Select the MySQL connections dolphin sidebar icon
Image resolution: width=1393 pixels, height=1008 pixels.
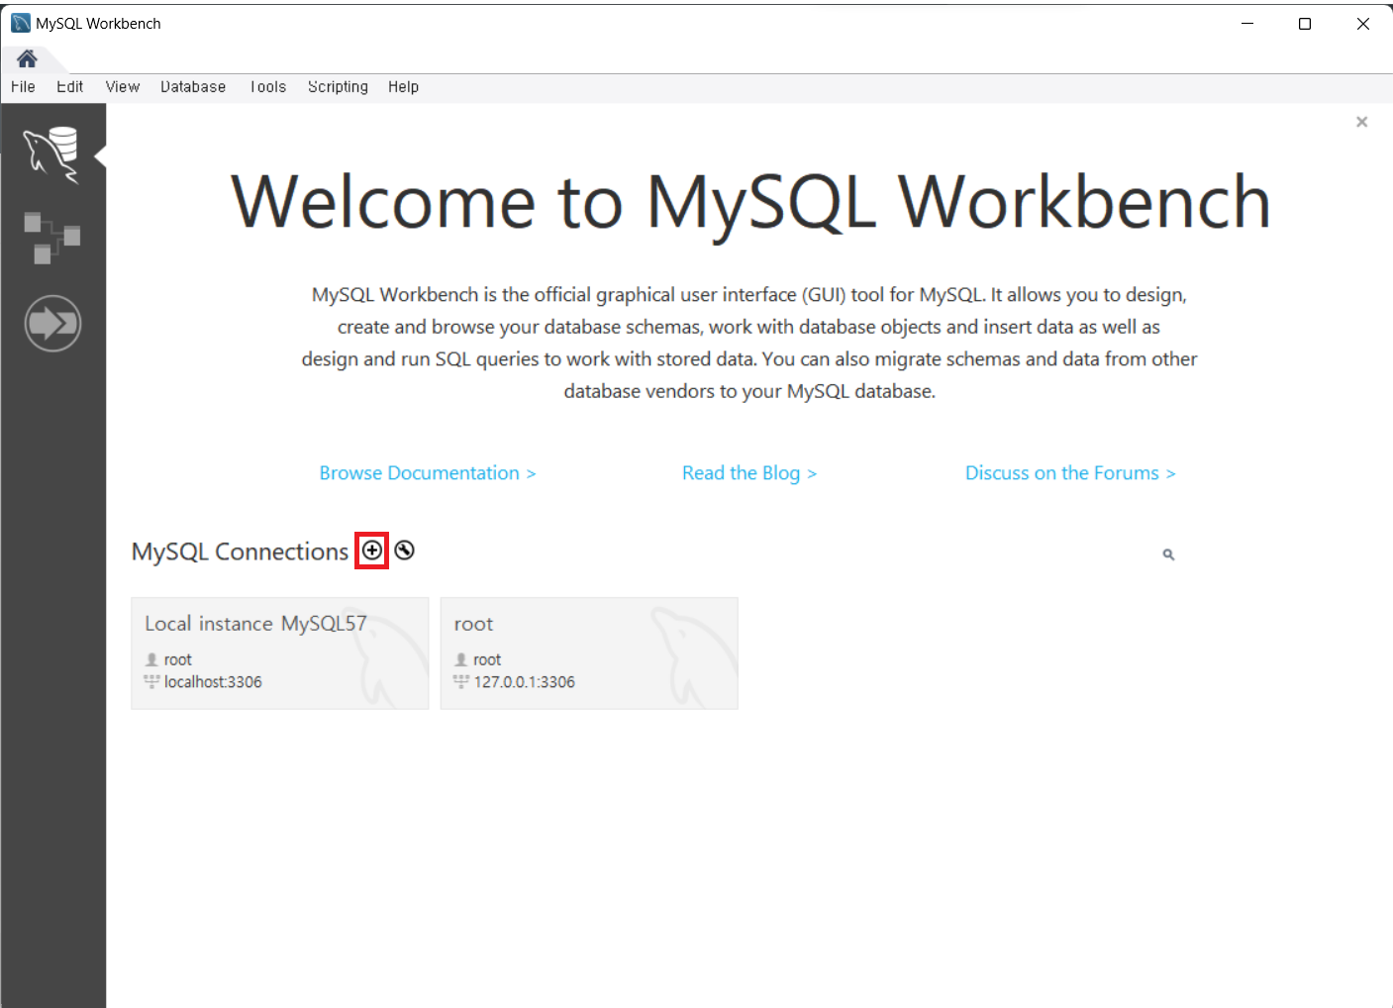pyautogui.click(x=51, y=154)
